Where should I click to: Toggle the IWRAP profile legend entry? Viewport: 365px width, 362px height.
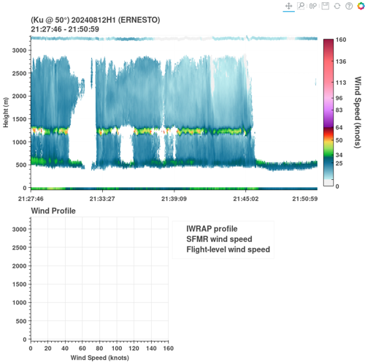[212, 229]
